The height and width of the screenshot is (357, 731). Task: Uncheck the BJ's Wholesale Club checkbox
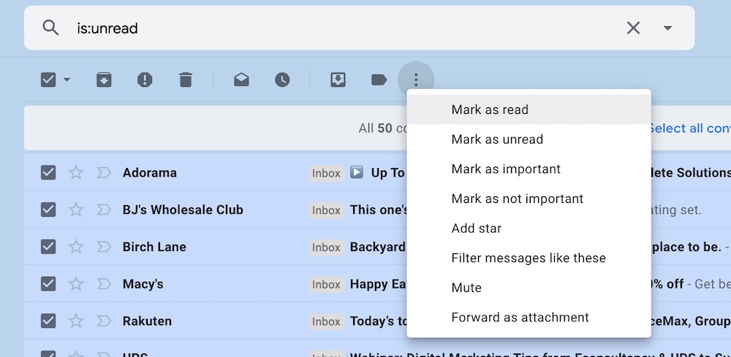click(x=48, y=210)
